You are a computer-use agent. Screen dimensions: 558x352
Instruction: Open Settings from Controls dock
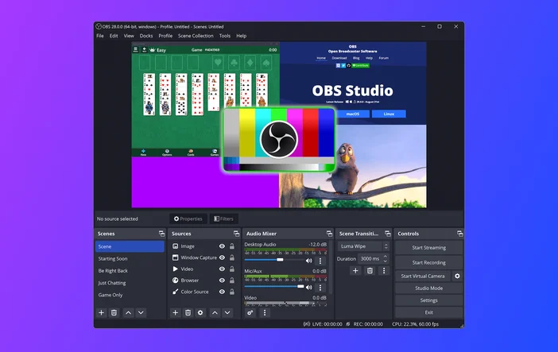point(428,300)
